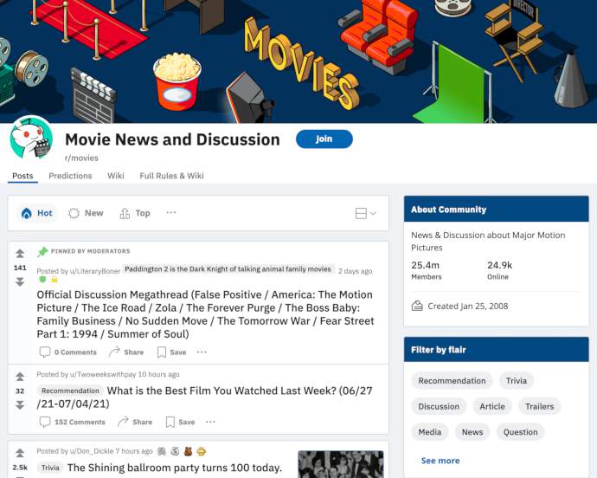Click the green pinned post pin icon

42,252
